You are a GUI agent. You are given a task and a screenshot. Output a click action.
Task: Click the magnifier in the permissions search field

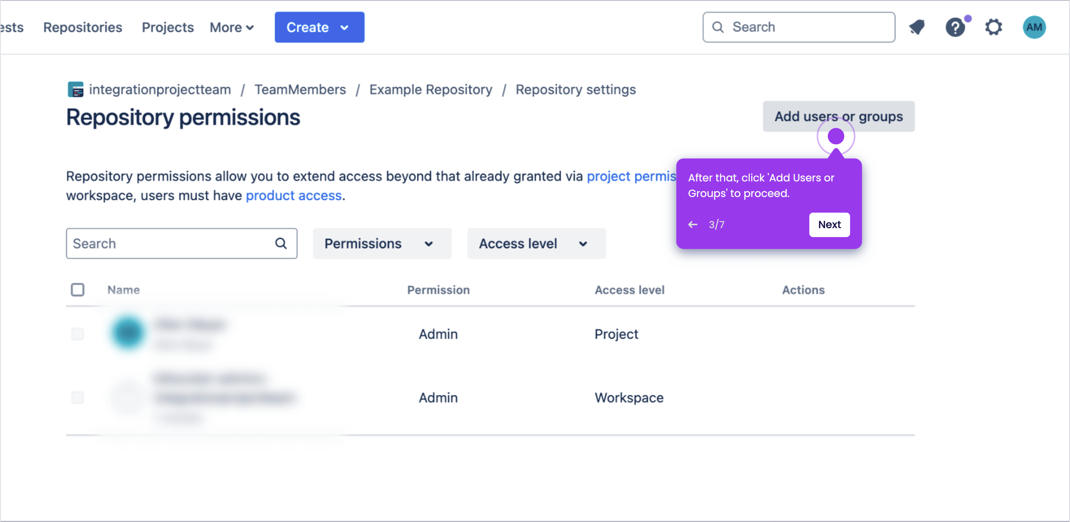pos(281,244)
